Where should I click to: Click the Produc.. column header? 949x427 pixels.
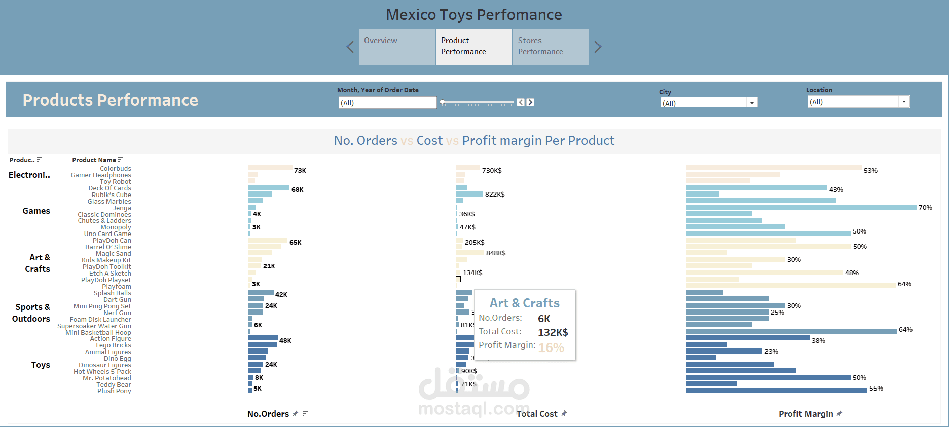22,160
